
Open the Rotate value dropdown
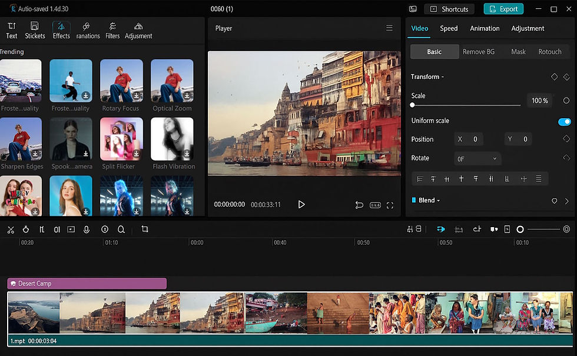[x=477, y=158]
